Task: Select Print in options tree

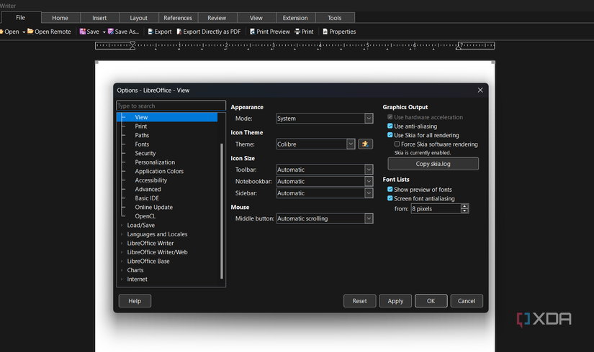Action: tap(141, 126)
